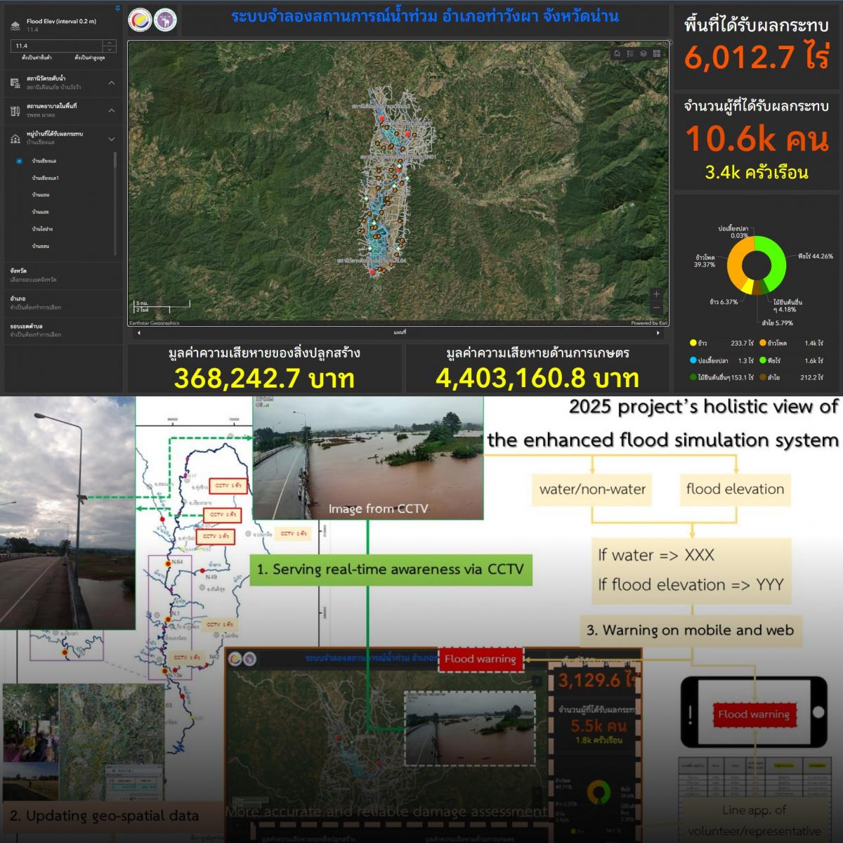This screenshot has height=843, width=843.
Task: Open the map legend list icon
Action: tap(630, 53)
